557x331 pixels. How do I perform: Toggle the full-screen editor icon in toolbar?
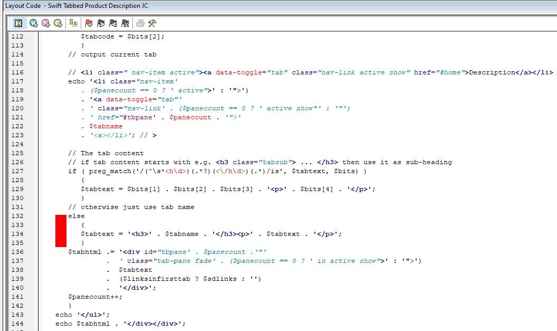[x=18, y=23]
